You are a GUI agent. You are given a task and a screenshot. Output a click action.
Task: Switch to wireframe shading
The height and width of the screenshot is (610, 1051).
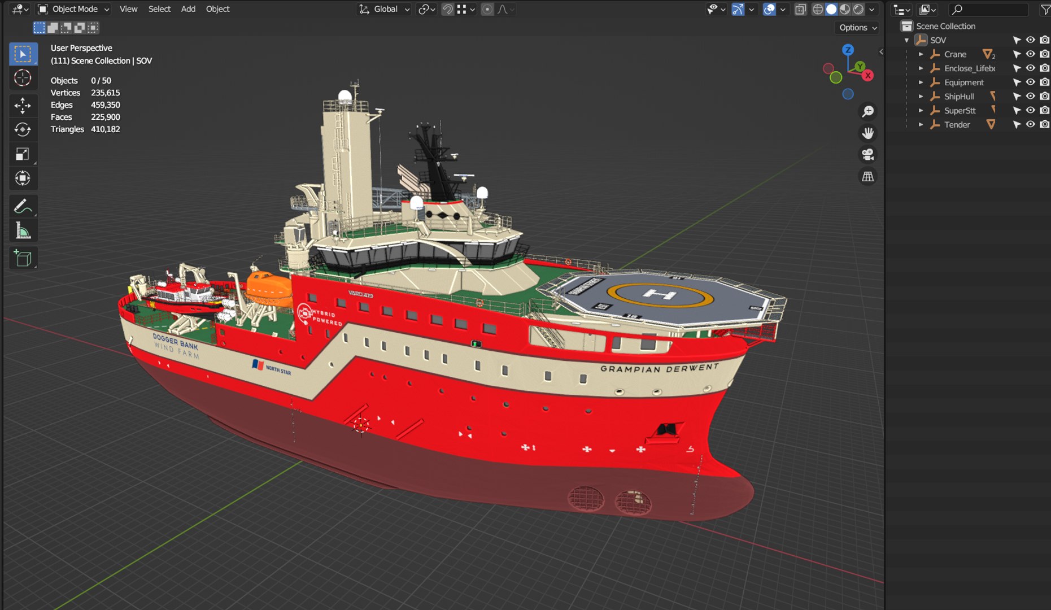(818, 10)
